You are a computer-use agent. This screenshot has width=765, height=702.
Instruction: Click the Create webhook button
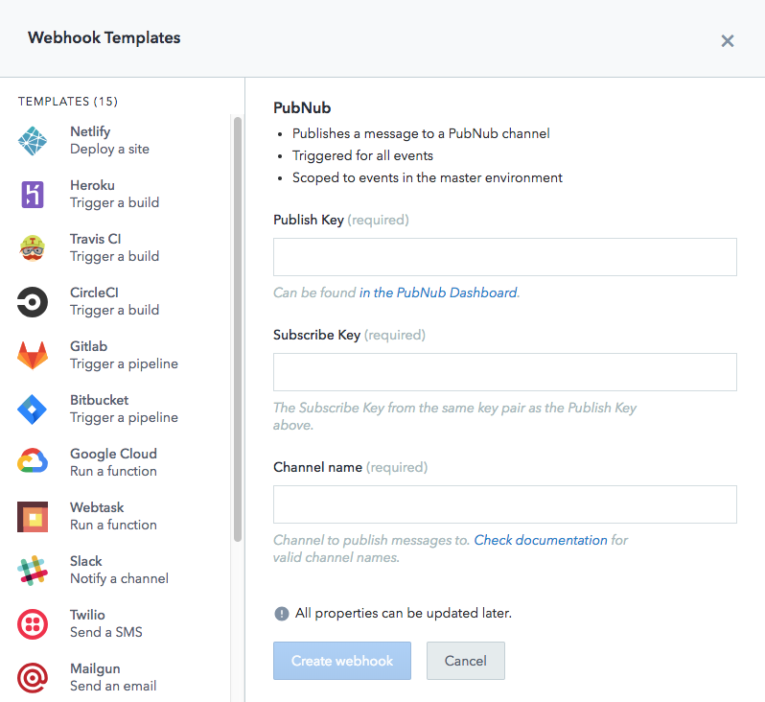click(x=342, y=661)
